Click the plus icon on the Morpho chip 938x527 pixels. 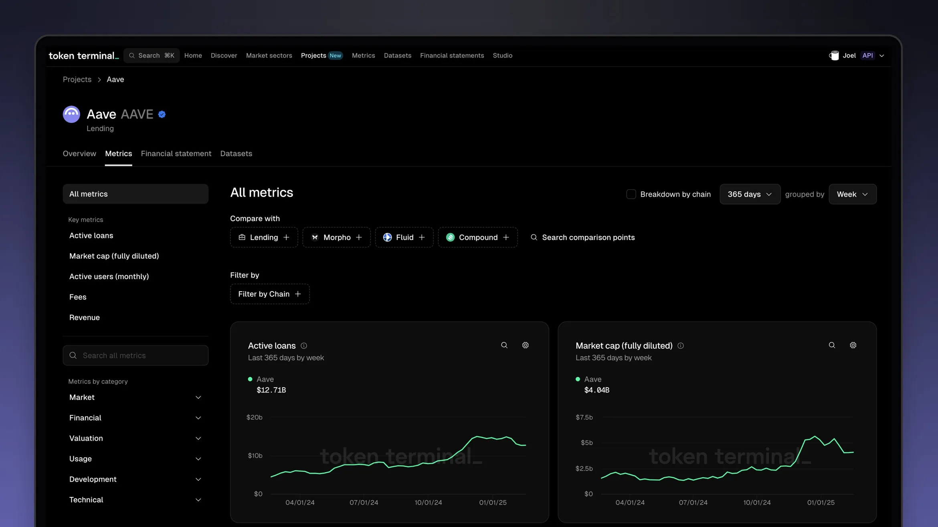pos(359,237)
